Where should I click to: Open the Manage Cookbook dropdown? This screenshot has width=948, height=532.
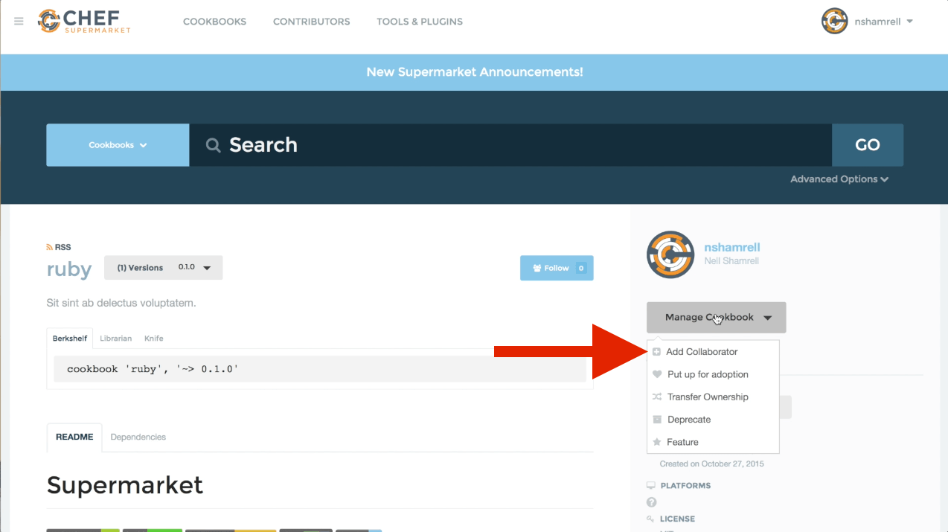(x=715, y=317)
